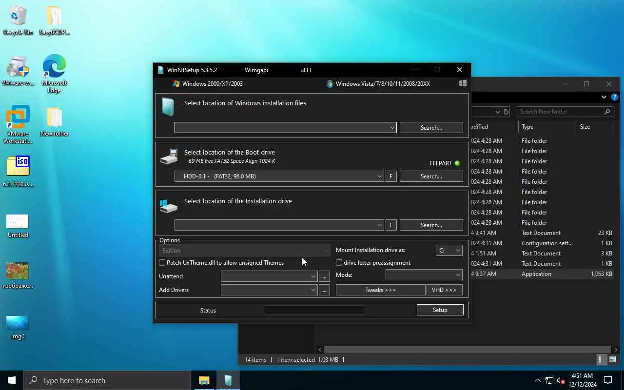Screen dimensions: 624x390
Task: Open VHD >>> options
Action: tap(444, 290)
